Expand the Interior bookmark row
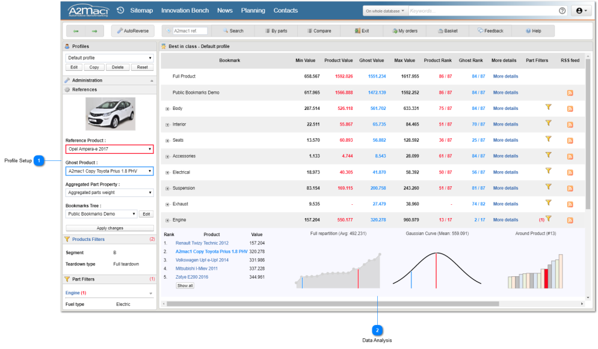 (167, 125)
